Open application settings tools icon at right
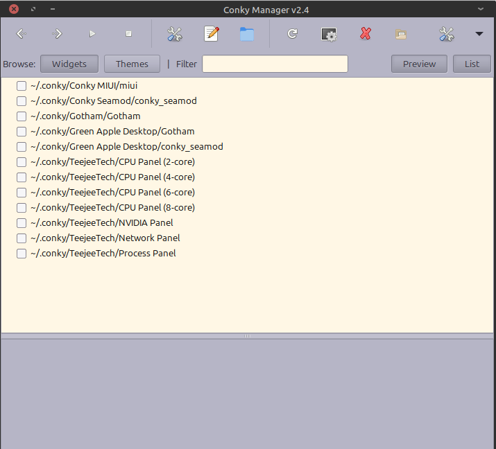The height and width of the screenshot is (449, 496). pos(446,34)
